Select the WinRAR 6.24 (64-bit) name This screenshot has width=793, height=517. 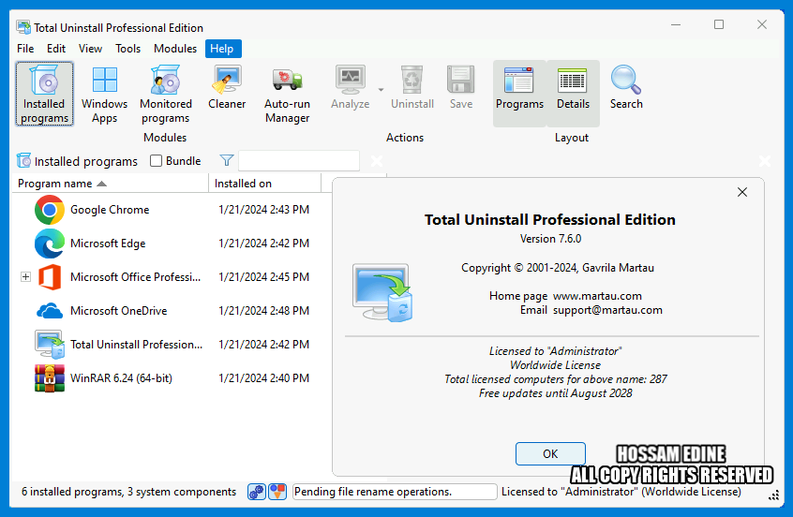click(121, 378)
